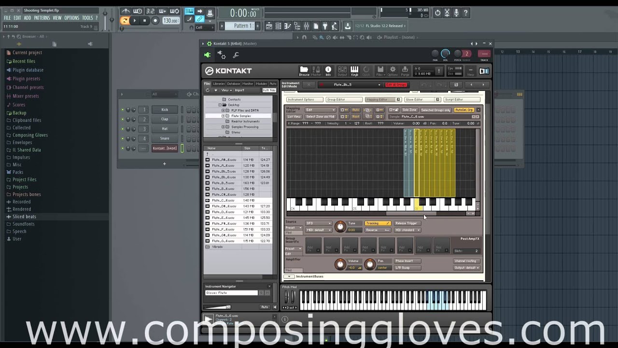The image size is (618, 348).
Task: Click the Record button in FL Studio
Action: click(155, 20)
